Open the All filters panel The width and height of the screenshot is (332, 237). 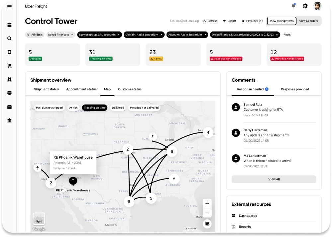click(x=35, y=34)
